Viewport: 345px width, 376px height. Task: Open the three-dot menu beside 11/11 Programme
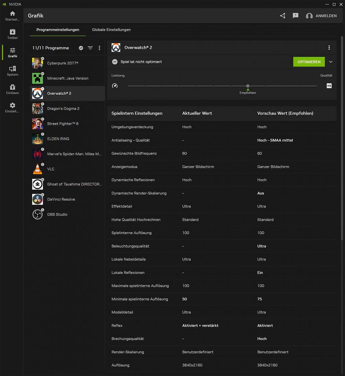coord(99,48)
